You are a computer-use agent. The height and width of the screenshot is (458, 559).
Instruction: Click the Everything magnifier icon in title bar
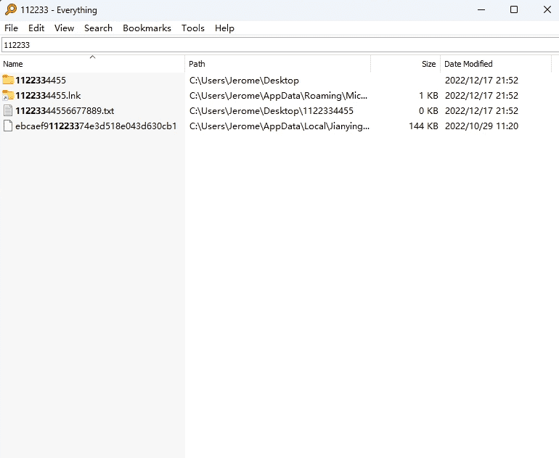10,10
